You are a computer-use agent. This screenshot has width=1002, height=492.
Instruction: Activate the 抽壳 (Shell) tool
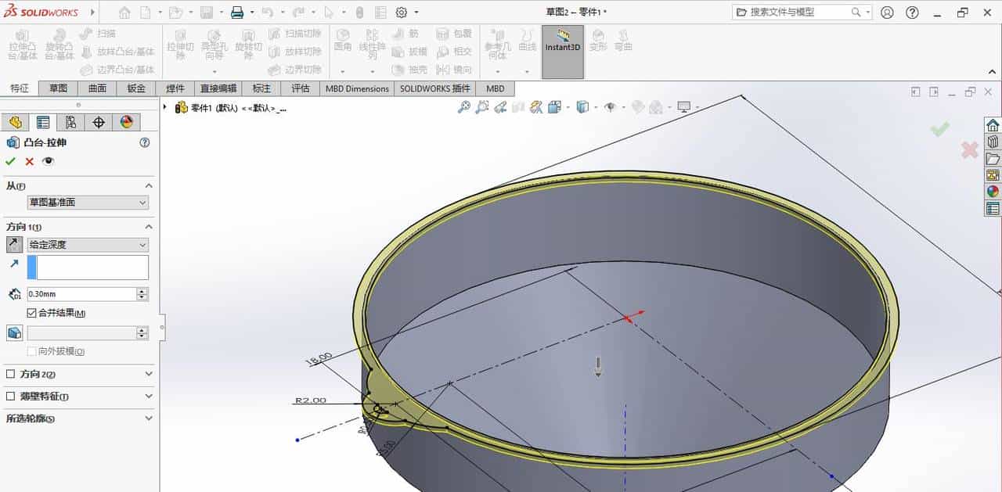413,69
